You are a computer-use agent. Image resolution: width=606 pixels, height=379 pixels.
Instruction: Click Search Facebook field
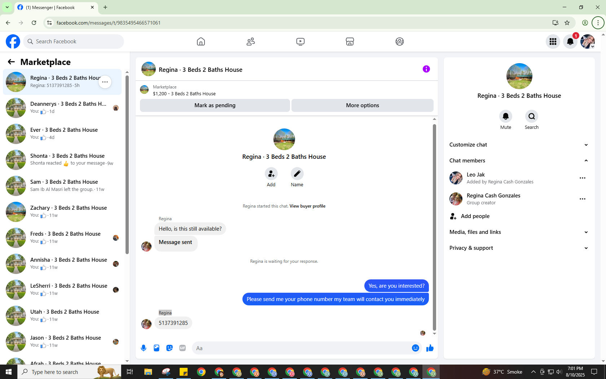(74, 42)
